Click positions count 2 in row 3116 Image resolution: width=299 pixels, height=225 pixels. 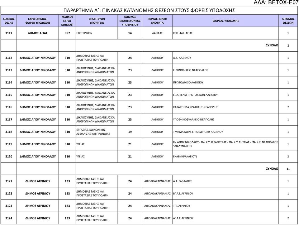(288, 107)
